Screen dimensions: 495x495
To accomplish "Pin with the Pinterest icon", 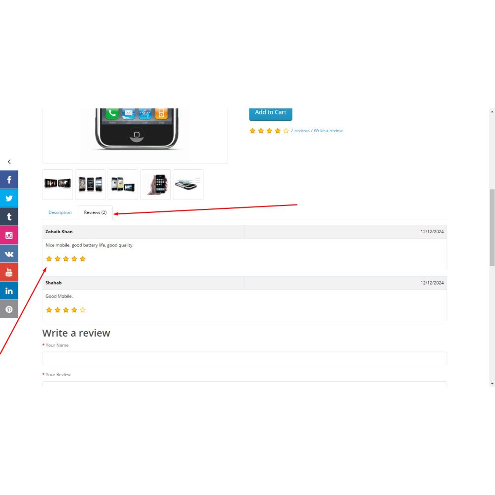I will click(9, 309).
